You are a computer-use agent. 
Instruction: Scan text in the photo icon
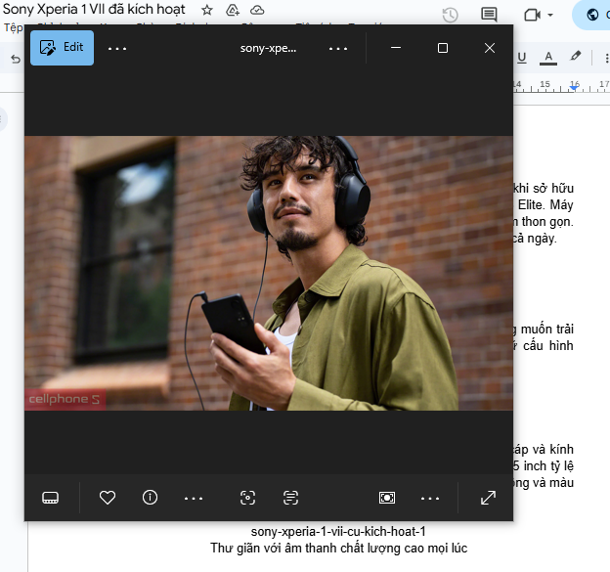pos(290,498)
